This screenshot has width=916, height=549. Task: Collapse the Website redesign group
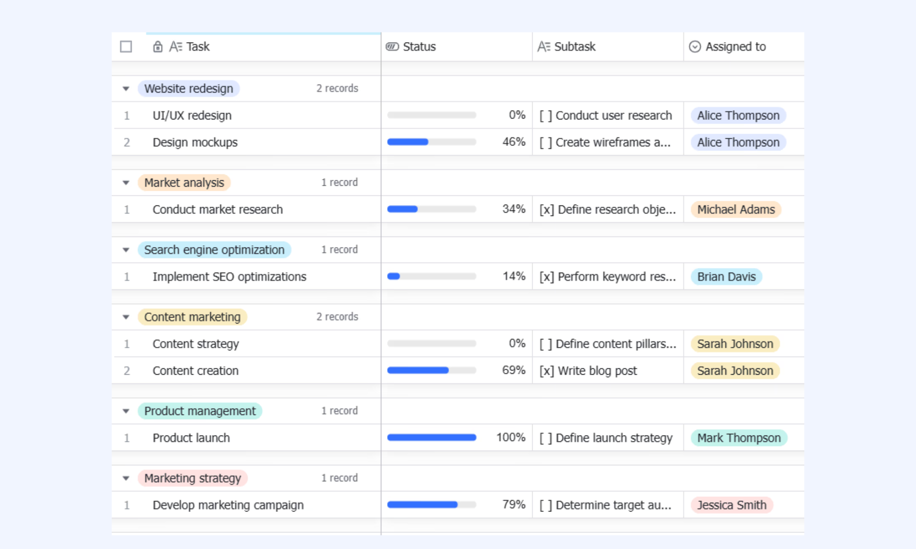click(x=126, y=89)
